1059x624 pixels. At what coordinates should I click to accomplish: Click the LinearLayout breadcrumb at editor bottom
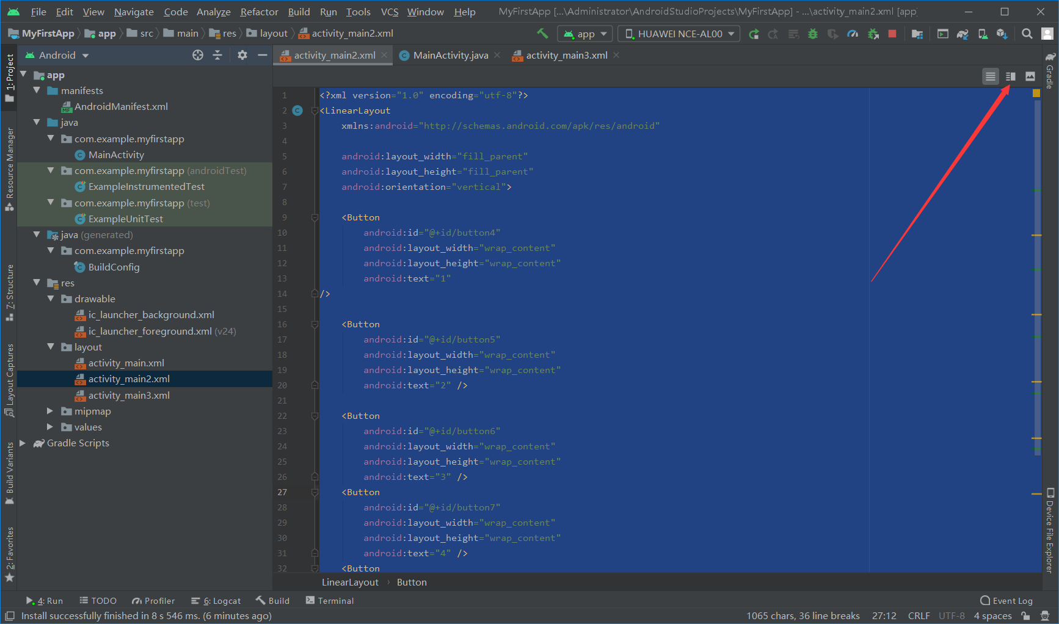pos(350,582)
